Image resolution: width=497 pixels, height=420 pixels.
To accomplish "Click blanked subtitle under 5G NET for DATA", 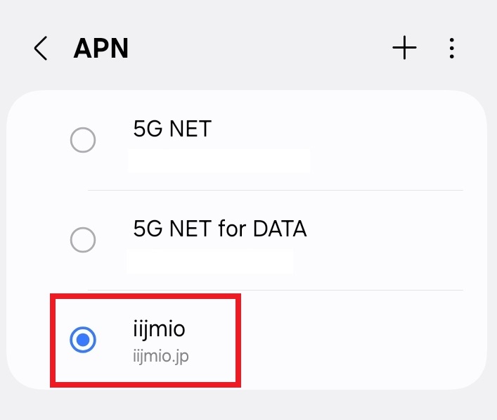I will click(209, 262).
